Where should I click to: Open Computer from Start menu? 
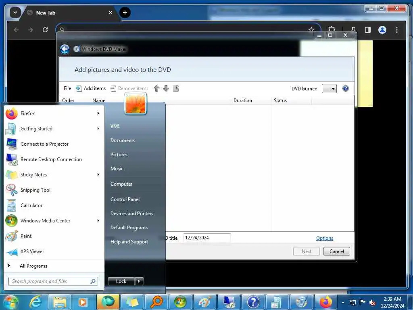click(x=121, y=184)
